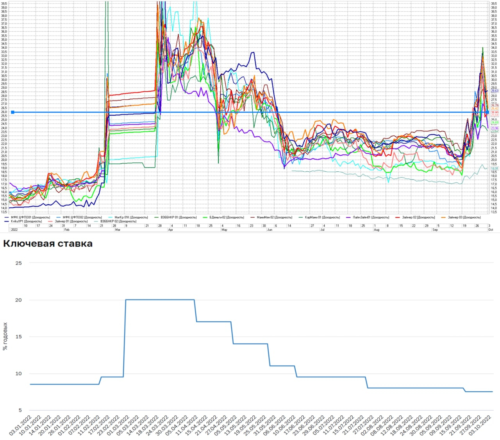Image resolution: width=500 pixels, height=440 pixels.
Task: Click the 23,96 purple value label
Action: (495, 128)
